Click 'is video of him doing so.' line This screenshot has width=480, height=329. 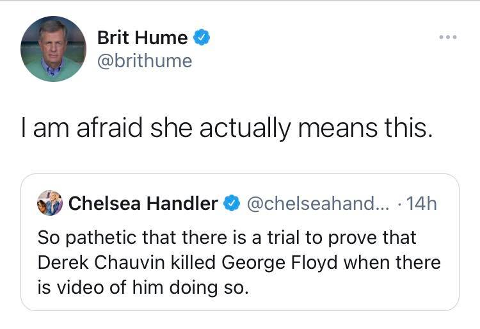(142, 287)
